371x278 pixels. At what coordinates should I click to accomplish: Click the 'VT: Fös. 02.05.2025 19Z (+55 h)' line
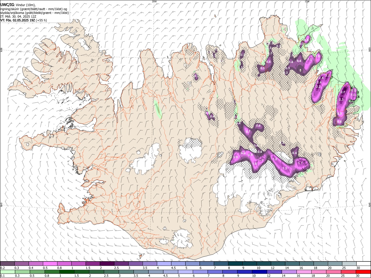[23, 20]
